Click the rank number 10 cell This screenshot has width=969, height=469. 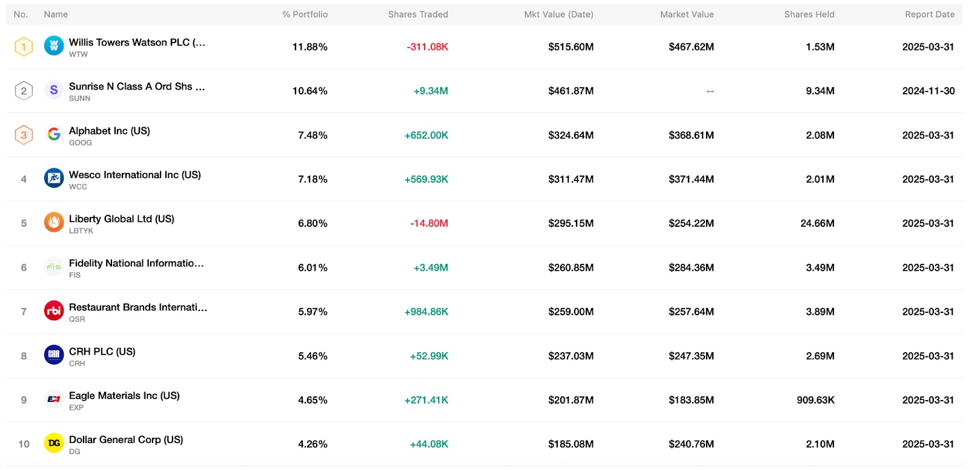point(24,444)
